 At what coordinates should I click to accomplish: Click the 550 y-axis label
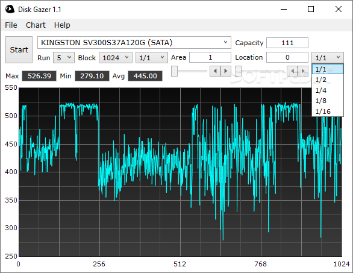point(11,87)
